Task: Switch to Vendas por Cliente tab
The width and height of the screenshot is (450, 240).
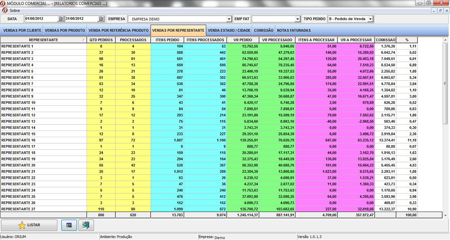Action: (22, 30)
